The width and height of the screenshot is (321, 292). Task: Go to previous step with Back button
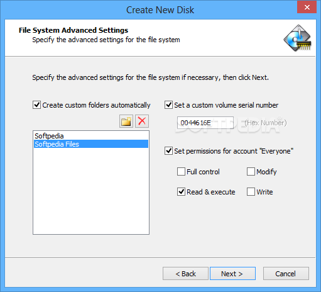(185, 274)
